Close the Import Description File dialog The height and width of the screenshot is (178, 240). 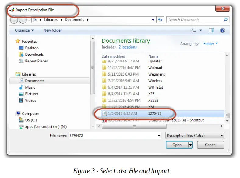223,8
